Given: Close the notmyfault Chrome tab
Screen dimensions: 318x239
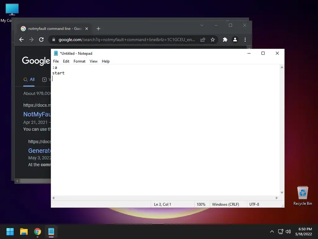Looking at the screenshot, I should click(87, 29).
